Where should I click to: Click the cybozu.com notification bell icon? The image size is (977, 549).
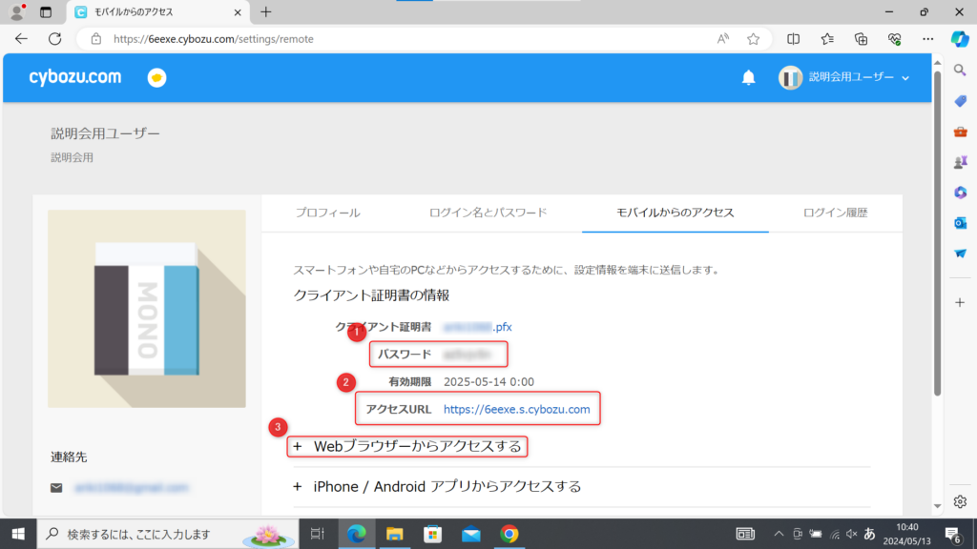748,77
